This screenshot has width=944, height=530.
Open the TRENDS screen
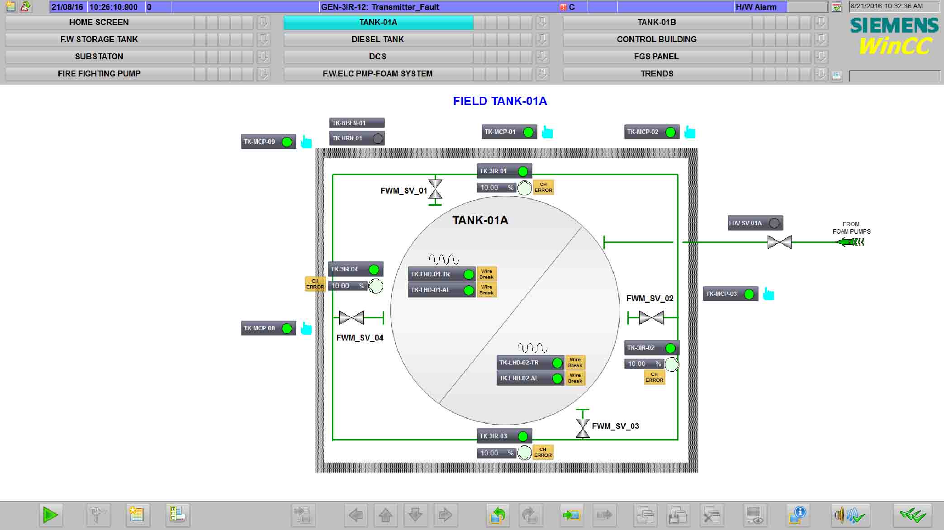(x=656, y=74)
